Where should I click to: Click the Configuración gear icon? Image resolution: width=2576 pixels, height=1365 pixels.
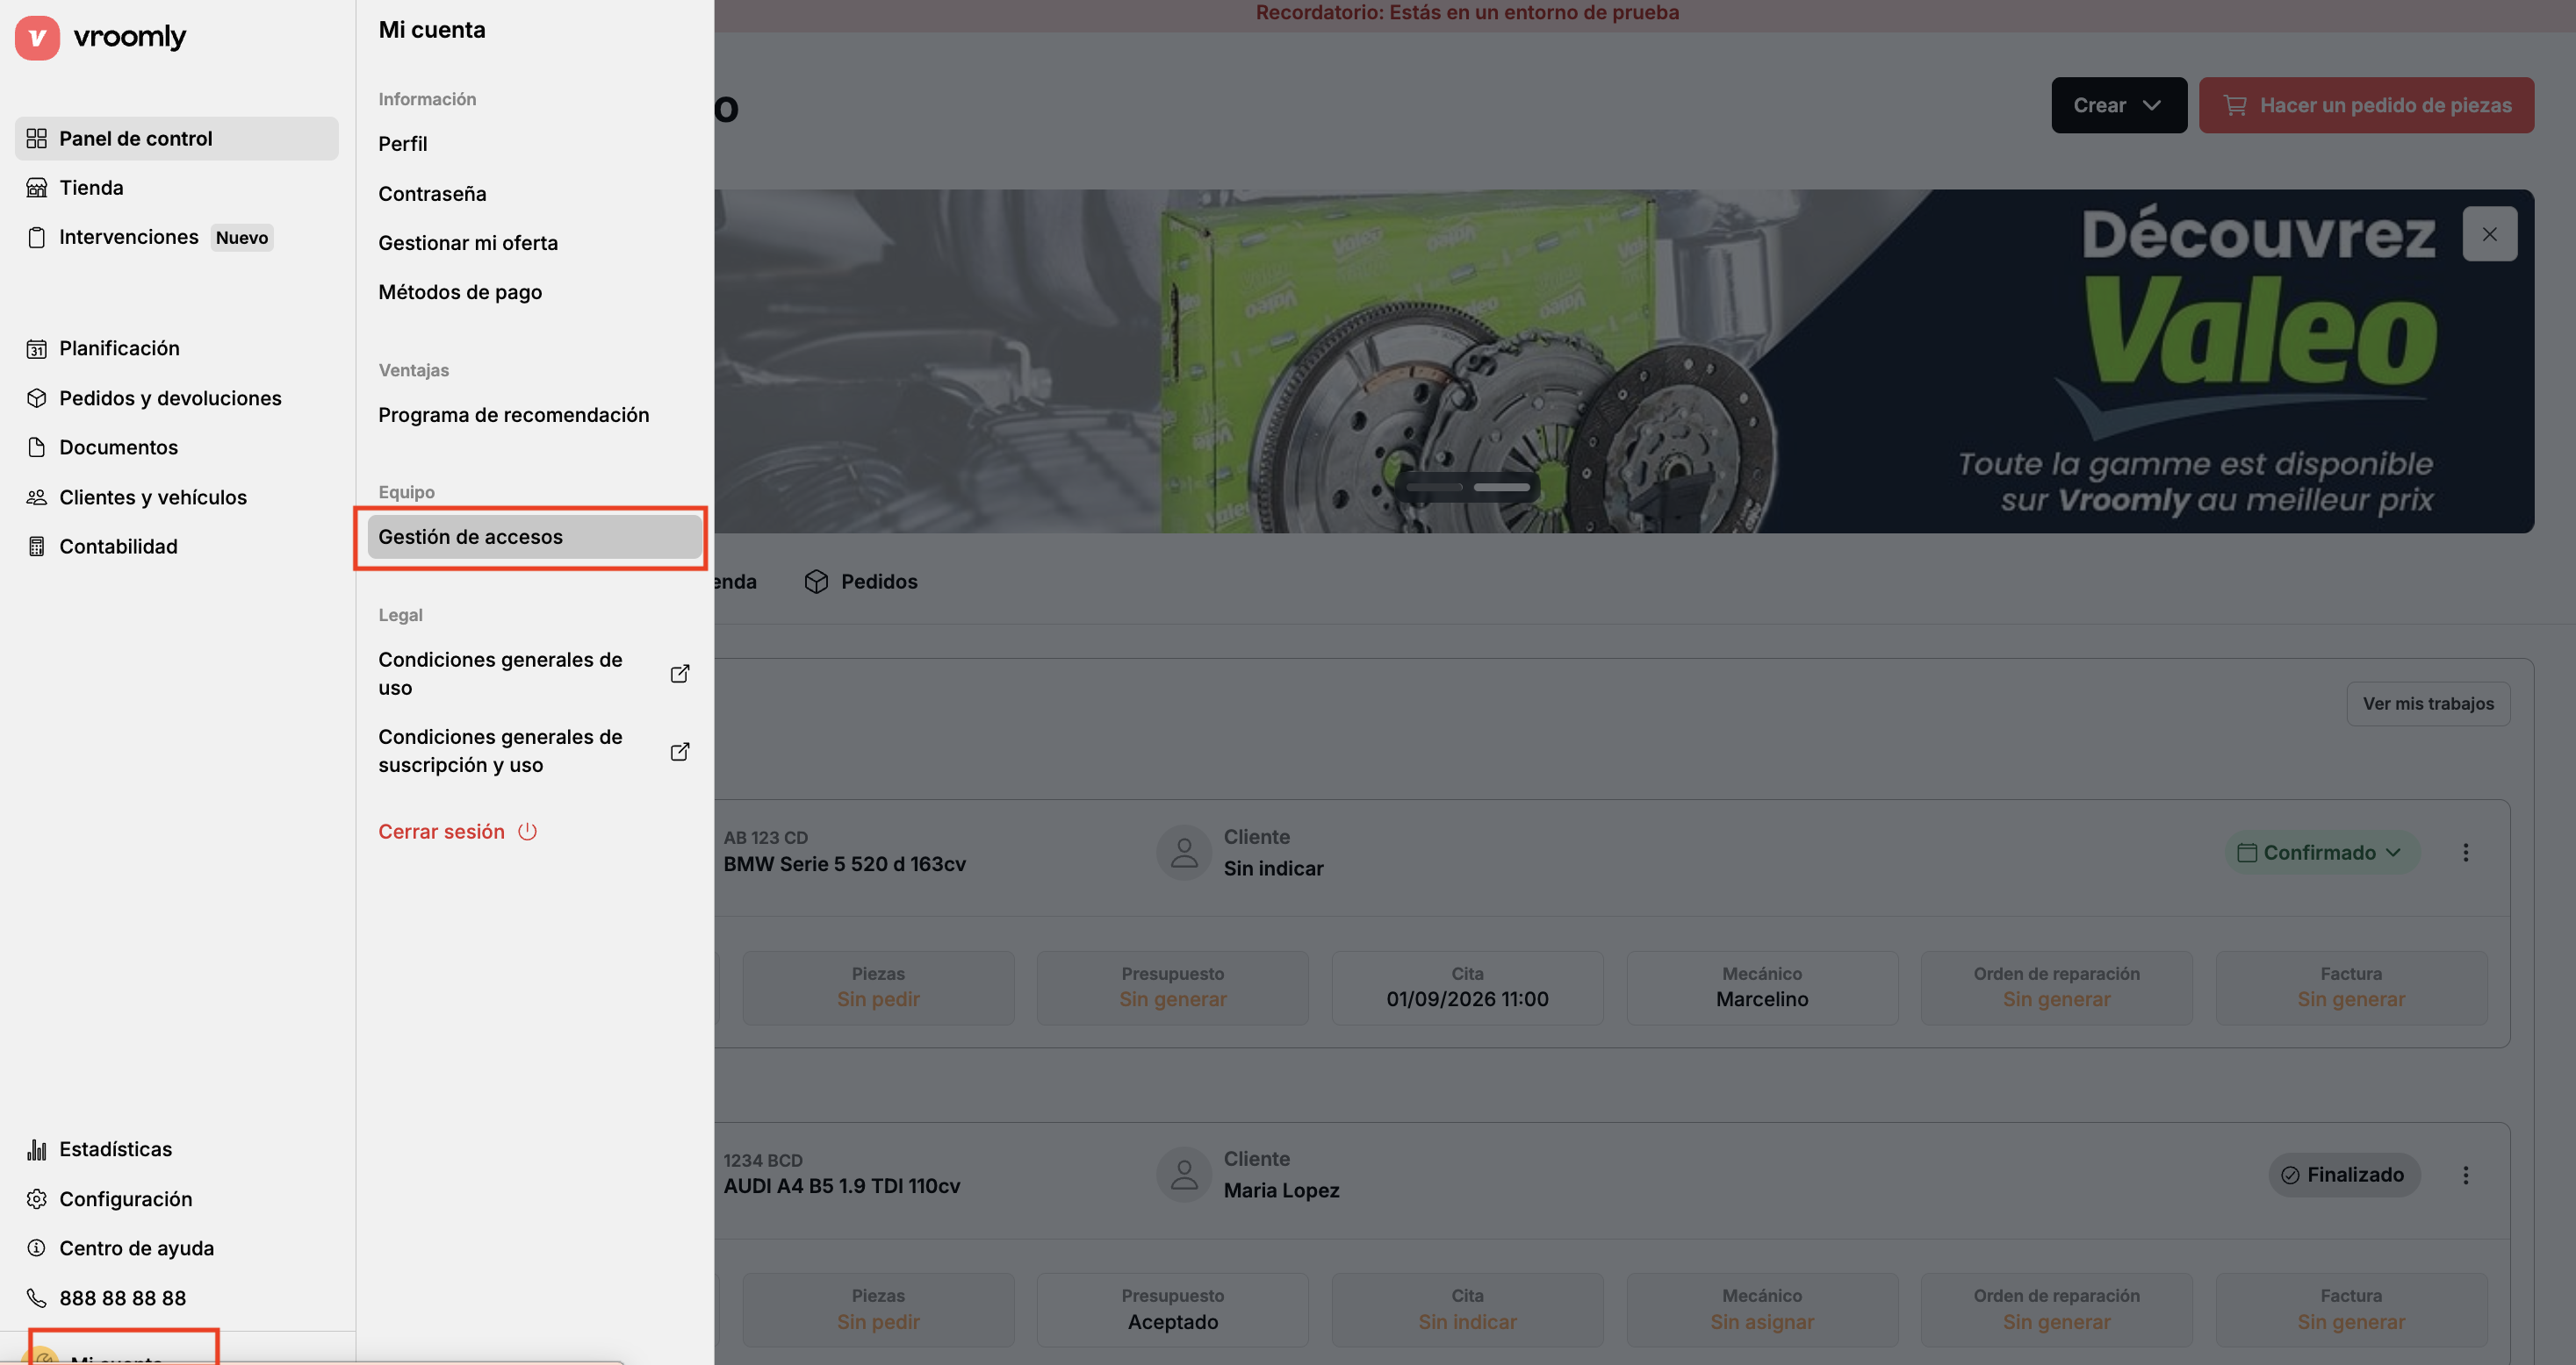37,1199
